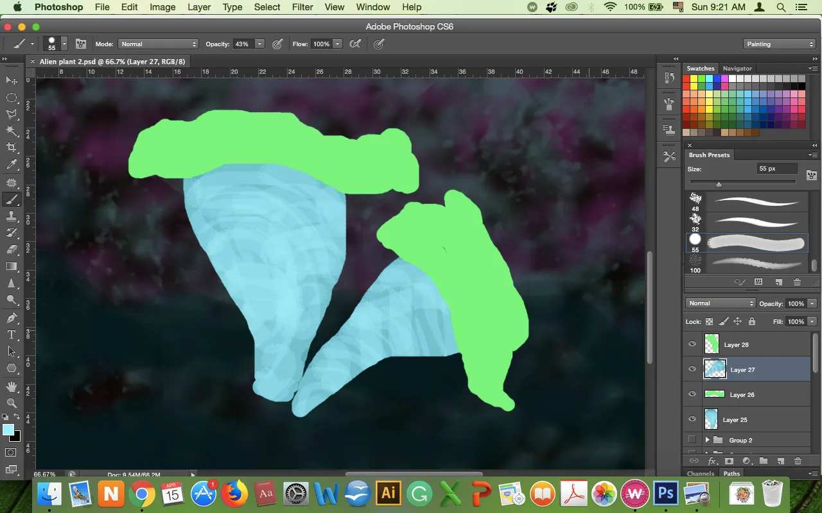Lock transparent pixels in Layers panel
822x513 pixels.
point(710,322)
